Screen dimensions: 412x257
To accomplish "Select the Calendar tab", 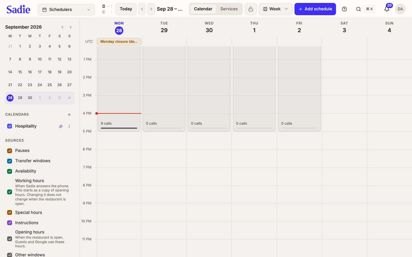I will [x=203, y=9].
